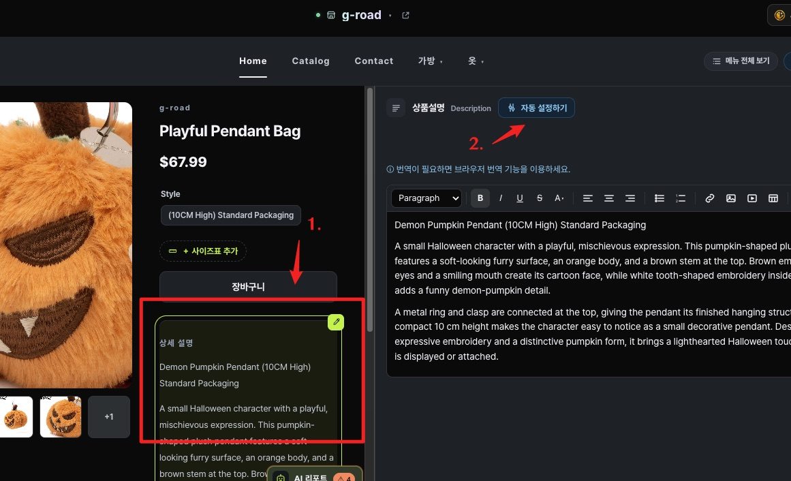791x481 pixels.
Task: Insert an image into the description
Action: (x=731, y=198)
